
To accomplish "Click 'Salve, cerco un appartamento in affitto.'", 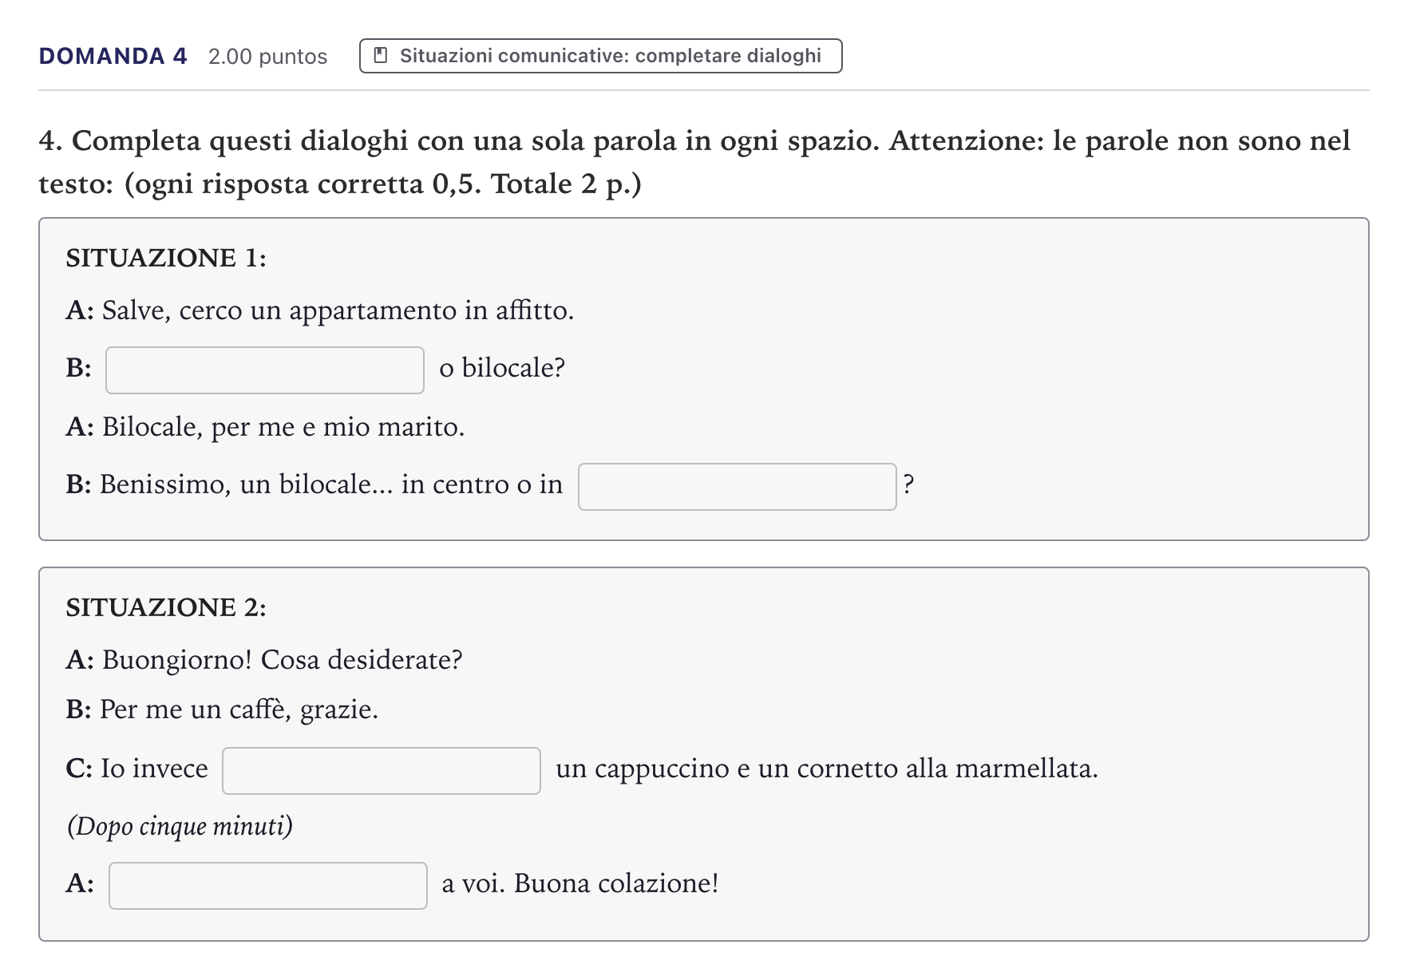I will [x=338, y=310].
